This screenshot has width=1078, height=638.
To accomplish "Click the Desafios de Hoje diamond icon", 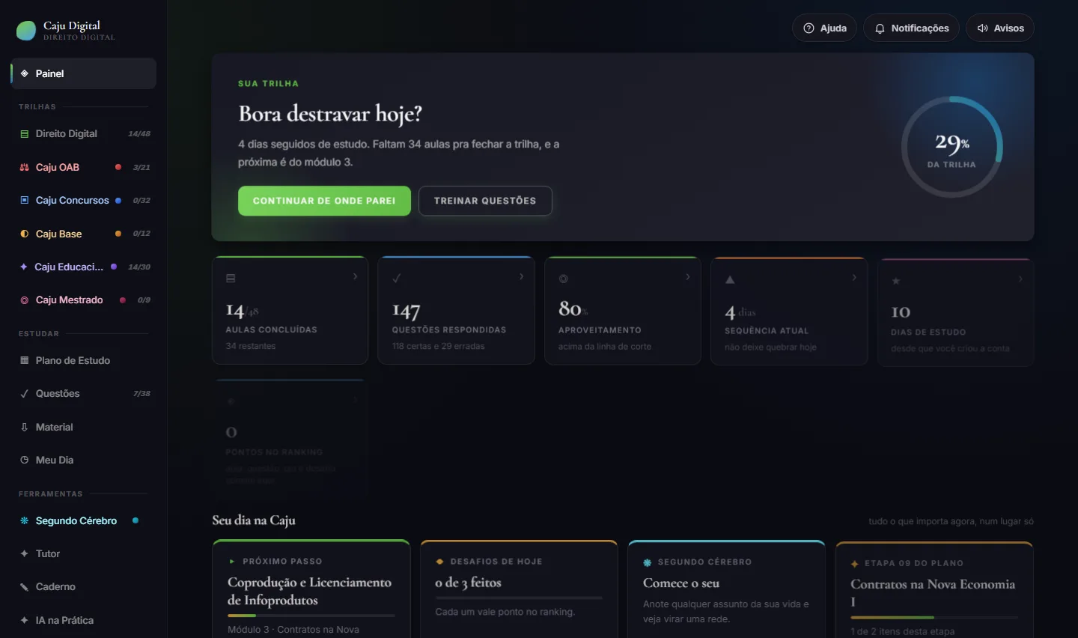I will pos(439,561).
